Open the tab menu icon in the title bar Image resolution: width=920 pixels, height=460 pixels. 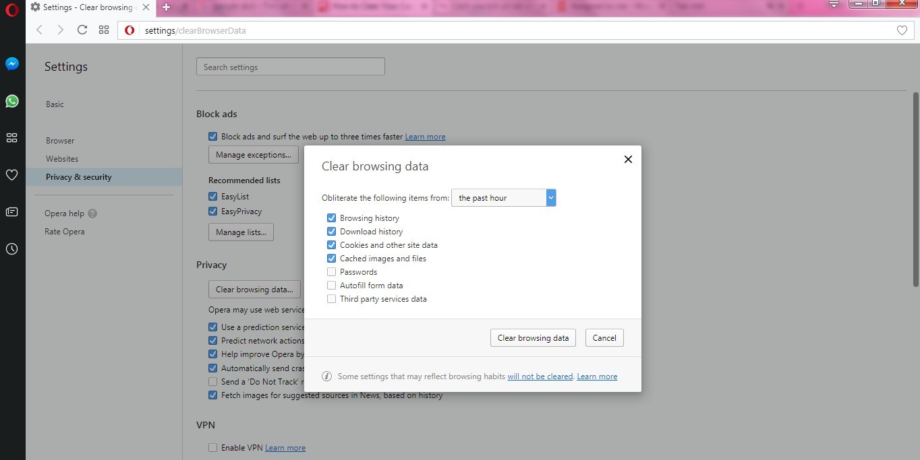(x=834, y=4)
